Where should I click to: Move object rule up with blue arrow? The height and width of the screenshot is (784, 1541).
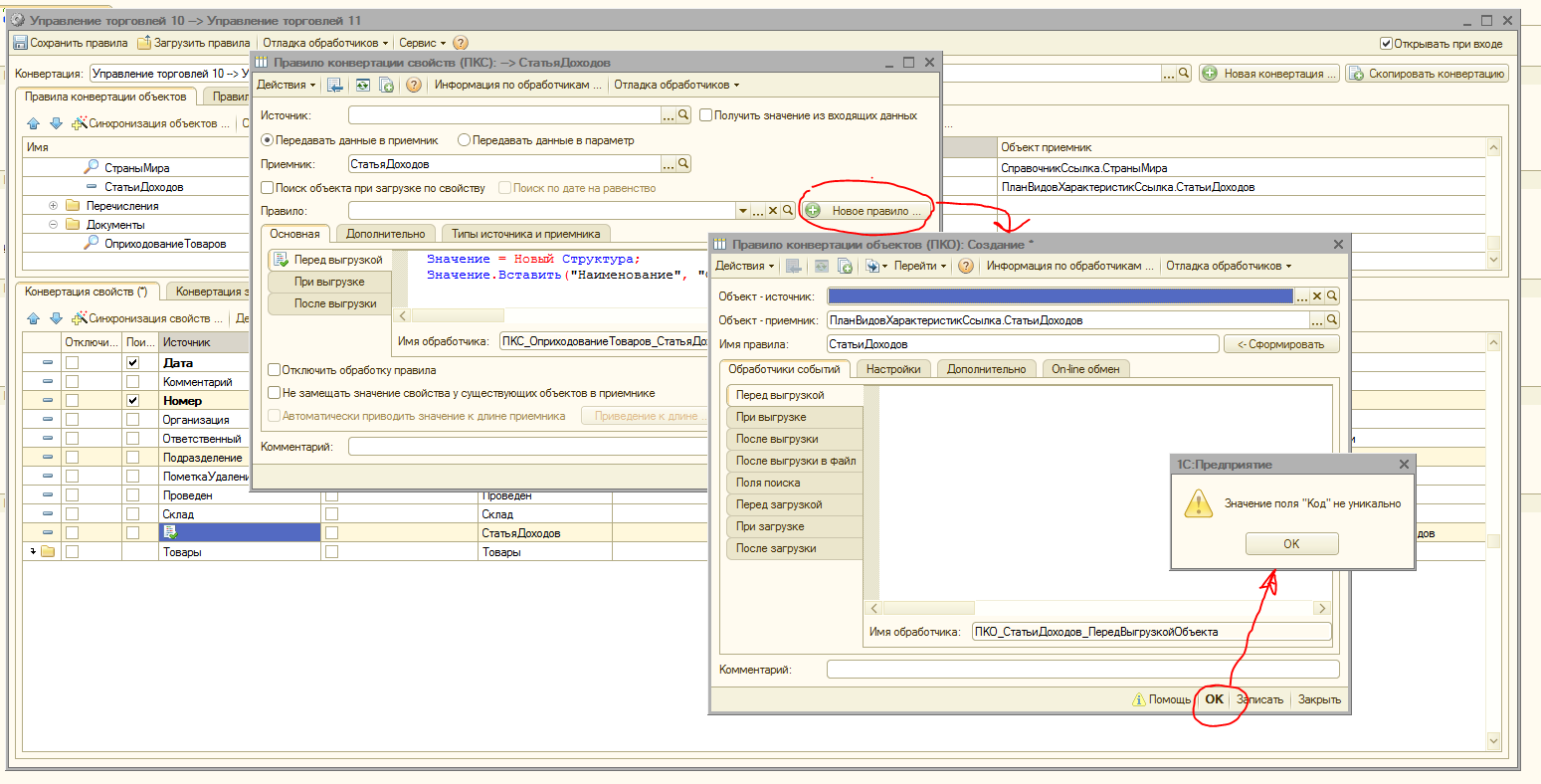(33, 123)
